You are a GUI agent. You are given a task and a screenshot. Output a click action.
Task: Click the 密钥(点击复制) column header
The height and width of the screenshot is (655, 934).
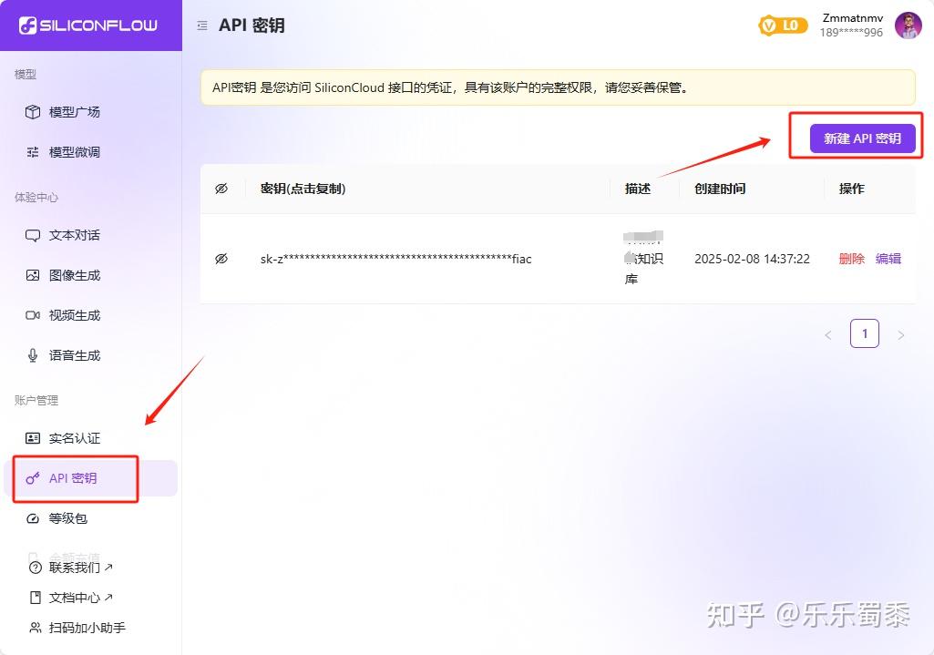(303, 189)
